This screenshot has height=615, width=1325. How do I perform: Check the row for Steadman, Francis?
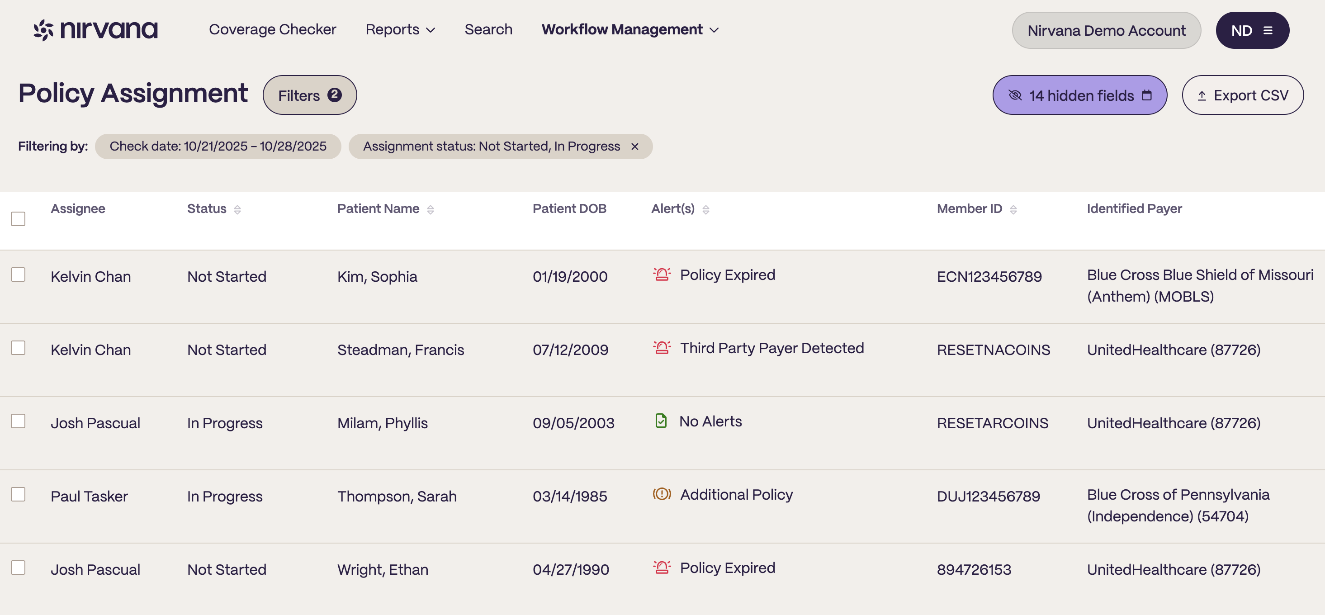click(x=18, y=348)
